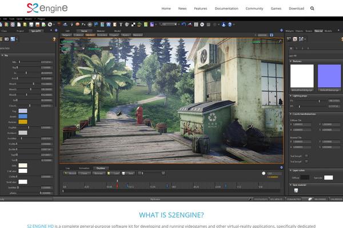Click the camera icon in SpecialFX panel toolbar
This screenshot has width=343, height=228.
[6, 39]
